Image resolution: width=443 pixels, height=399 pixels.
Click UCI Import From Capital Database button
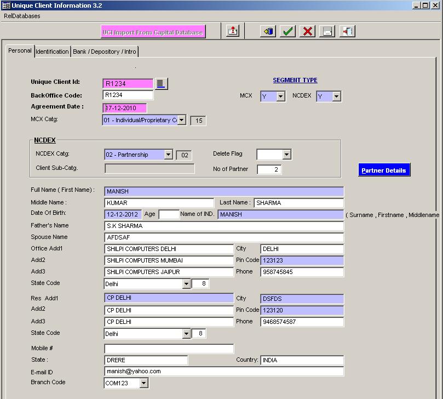click(x=153, y=32)
